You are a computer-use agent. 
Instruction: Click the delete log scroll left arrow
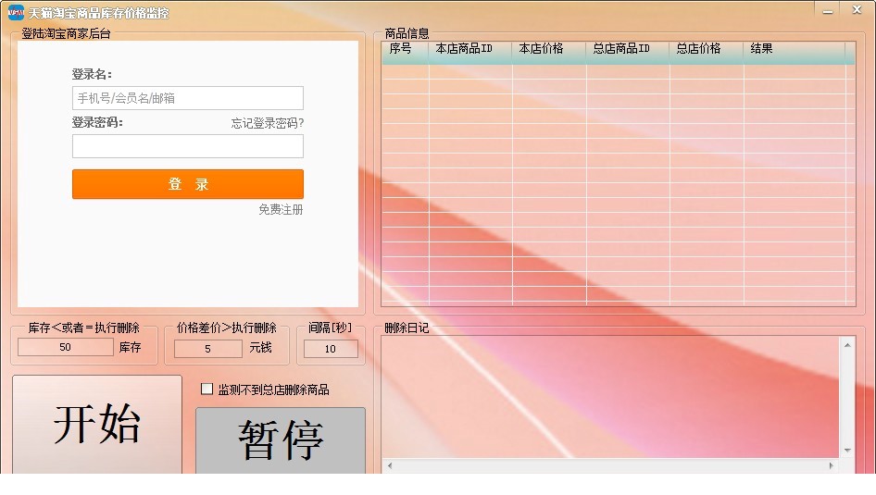point(390,465)
